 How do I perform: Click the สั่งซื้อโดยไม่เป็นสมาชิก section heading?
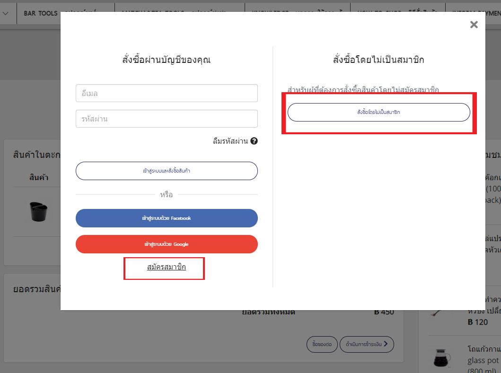[378, 60]
